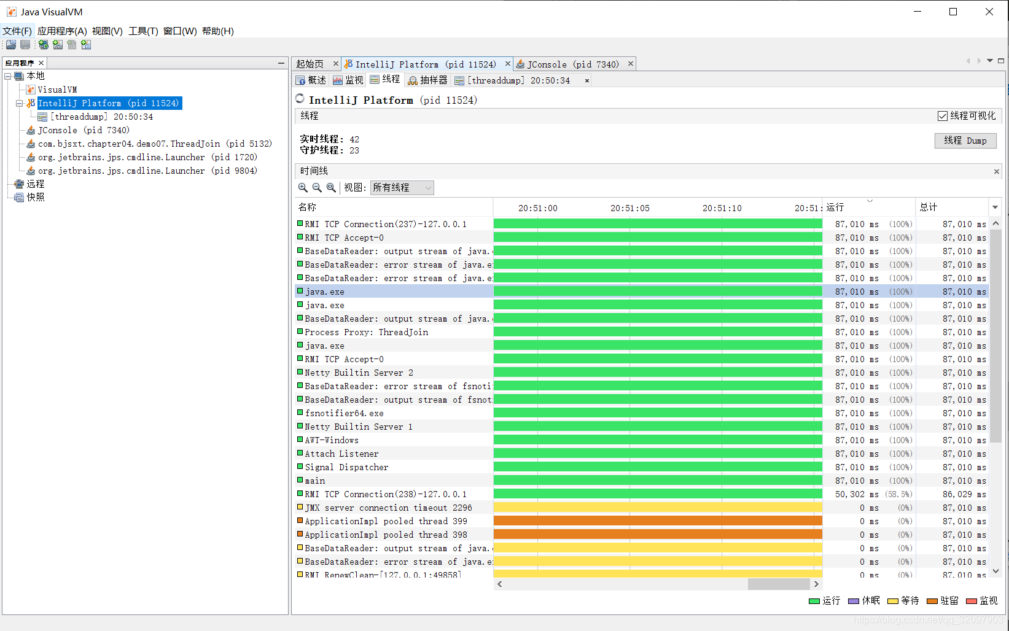
Task: Click the ThreadJoin (pid 5132) Java icon
Action: click(31, 144)
